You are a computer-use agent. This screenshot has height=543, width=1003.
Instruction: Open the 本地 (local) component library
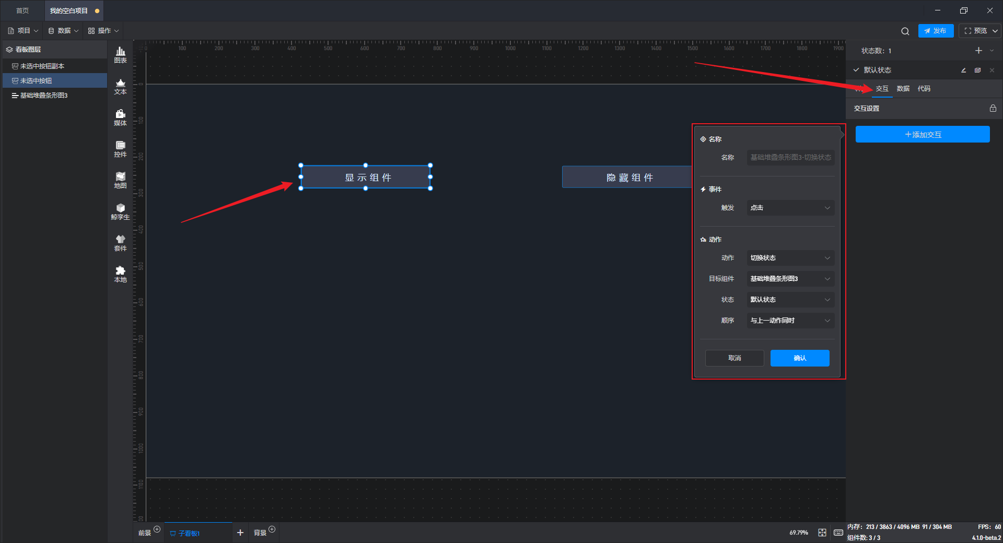(120, 274)
